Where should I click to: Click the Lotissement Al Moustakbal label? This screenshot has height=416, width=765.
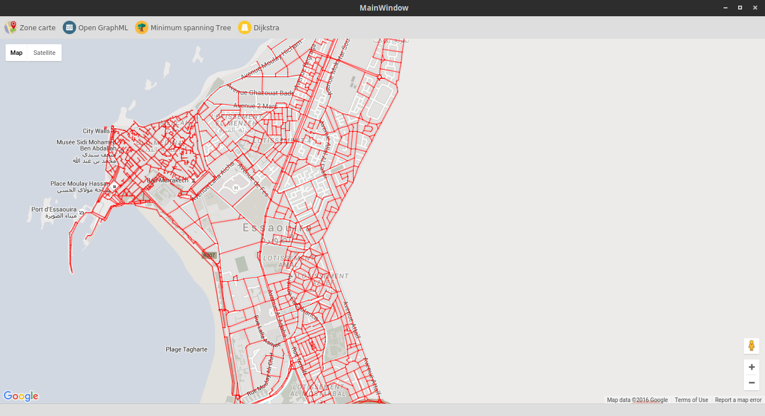pyautogui.click(x=319, y=390)
